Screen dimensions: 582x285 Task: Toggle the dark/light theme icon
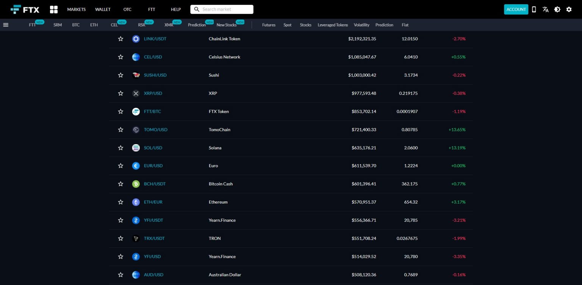click(x=557, y=9)
